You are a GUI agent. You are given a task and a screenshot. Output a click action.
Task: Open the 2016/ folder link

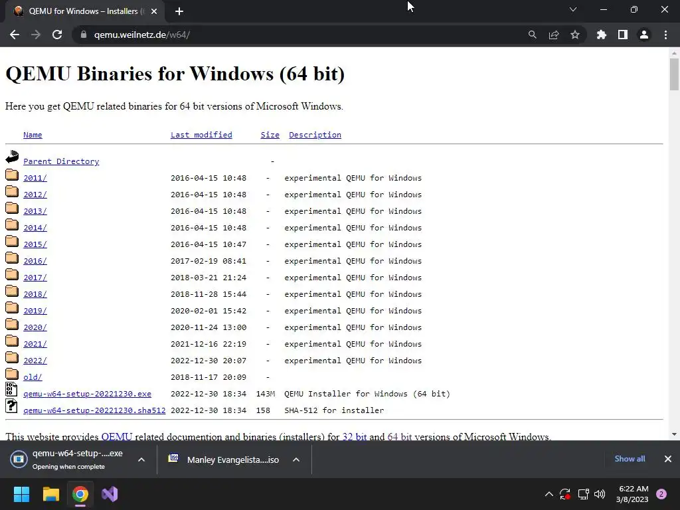click(x=35, y=261)
